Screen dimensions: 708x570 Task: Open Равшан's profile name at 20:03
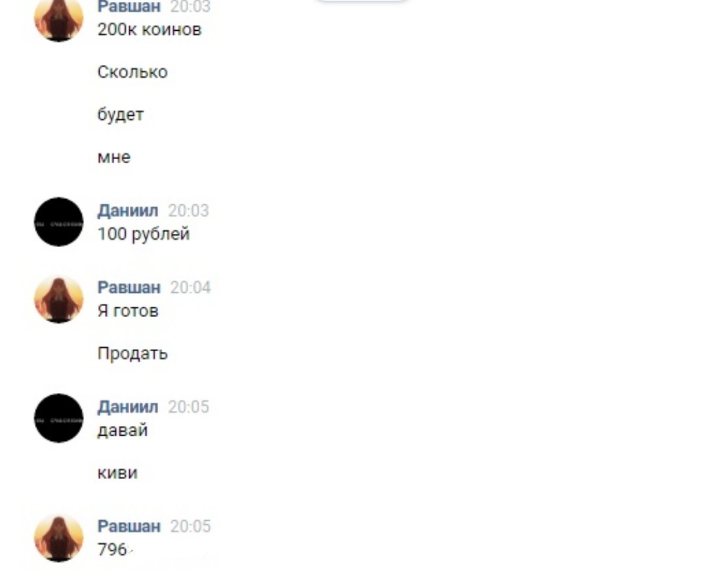click(129, 7)
